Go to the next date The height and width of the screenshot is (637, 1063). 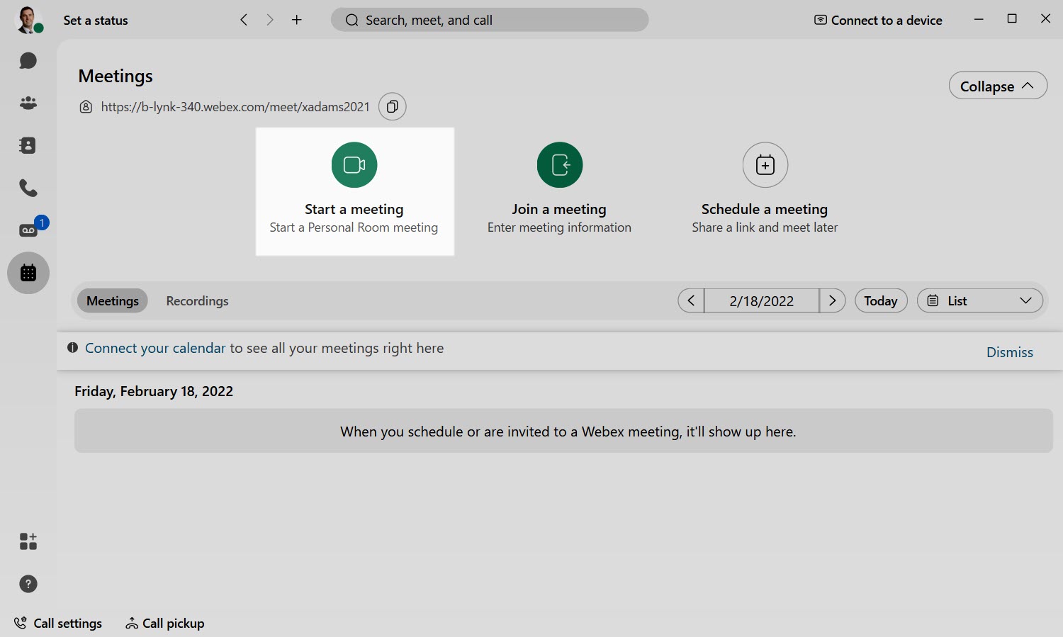click(x=833, y=300)
